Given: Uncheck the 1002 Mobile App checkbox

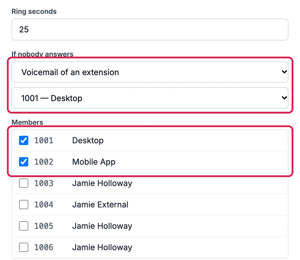Looking at the screenshot, I should [24, 162].
